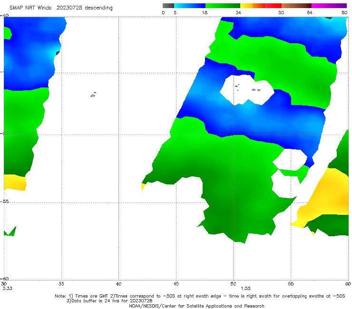The image size is (352, 309).
Task: Click color bar label '64'
Action: (310, 12)
